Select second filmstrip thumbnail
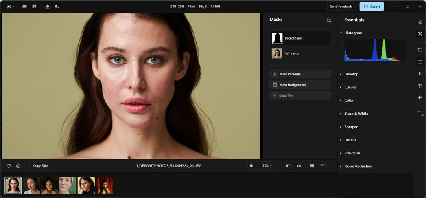The height and width of the screenshot is (198, 426). tap(31, 185)
